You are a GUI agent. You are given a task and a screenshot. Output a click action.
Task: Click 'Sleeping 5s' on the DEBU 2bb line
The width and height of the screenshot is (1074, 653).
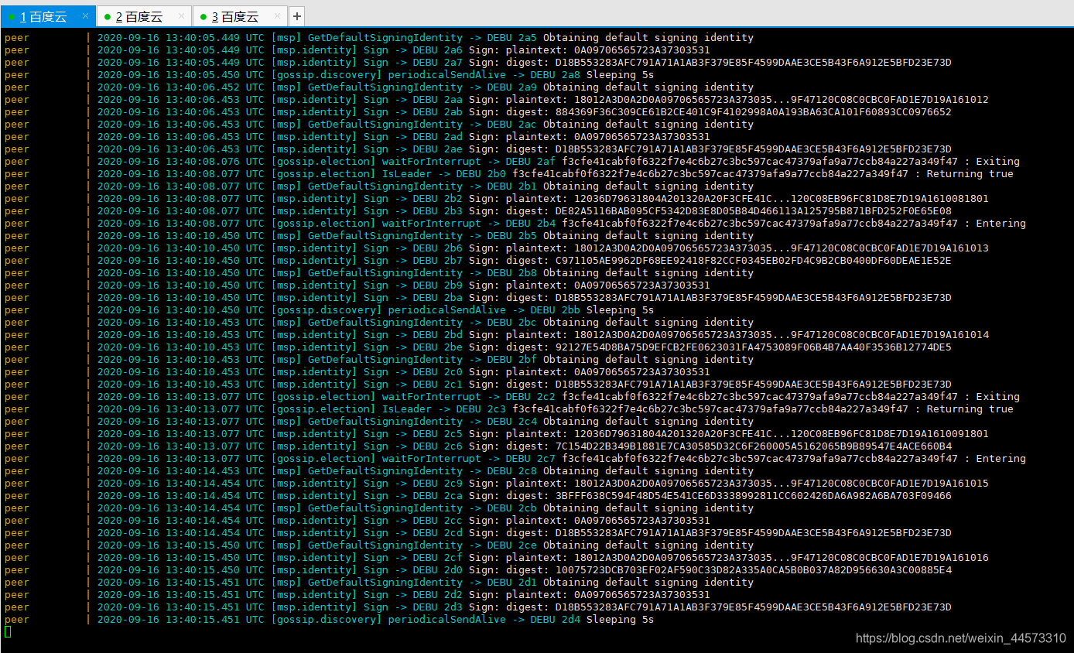[620, 309]
